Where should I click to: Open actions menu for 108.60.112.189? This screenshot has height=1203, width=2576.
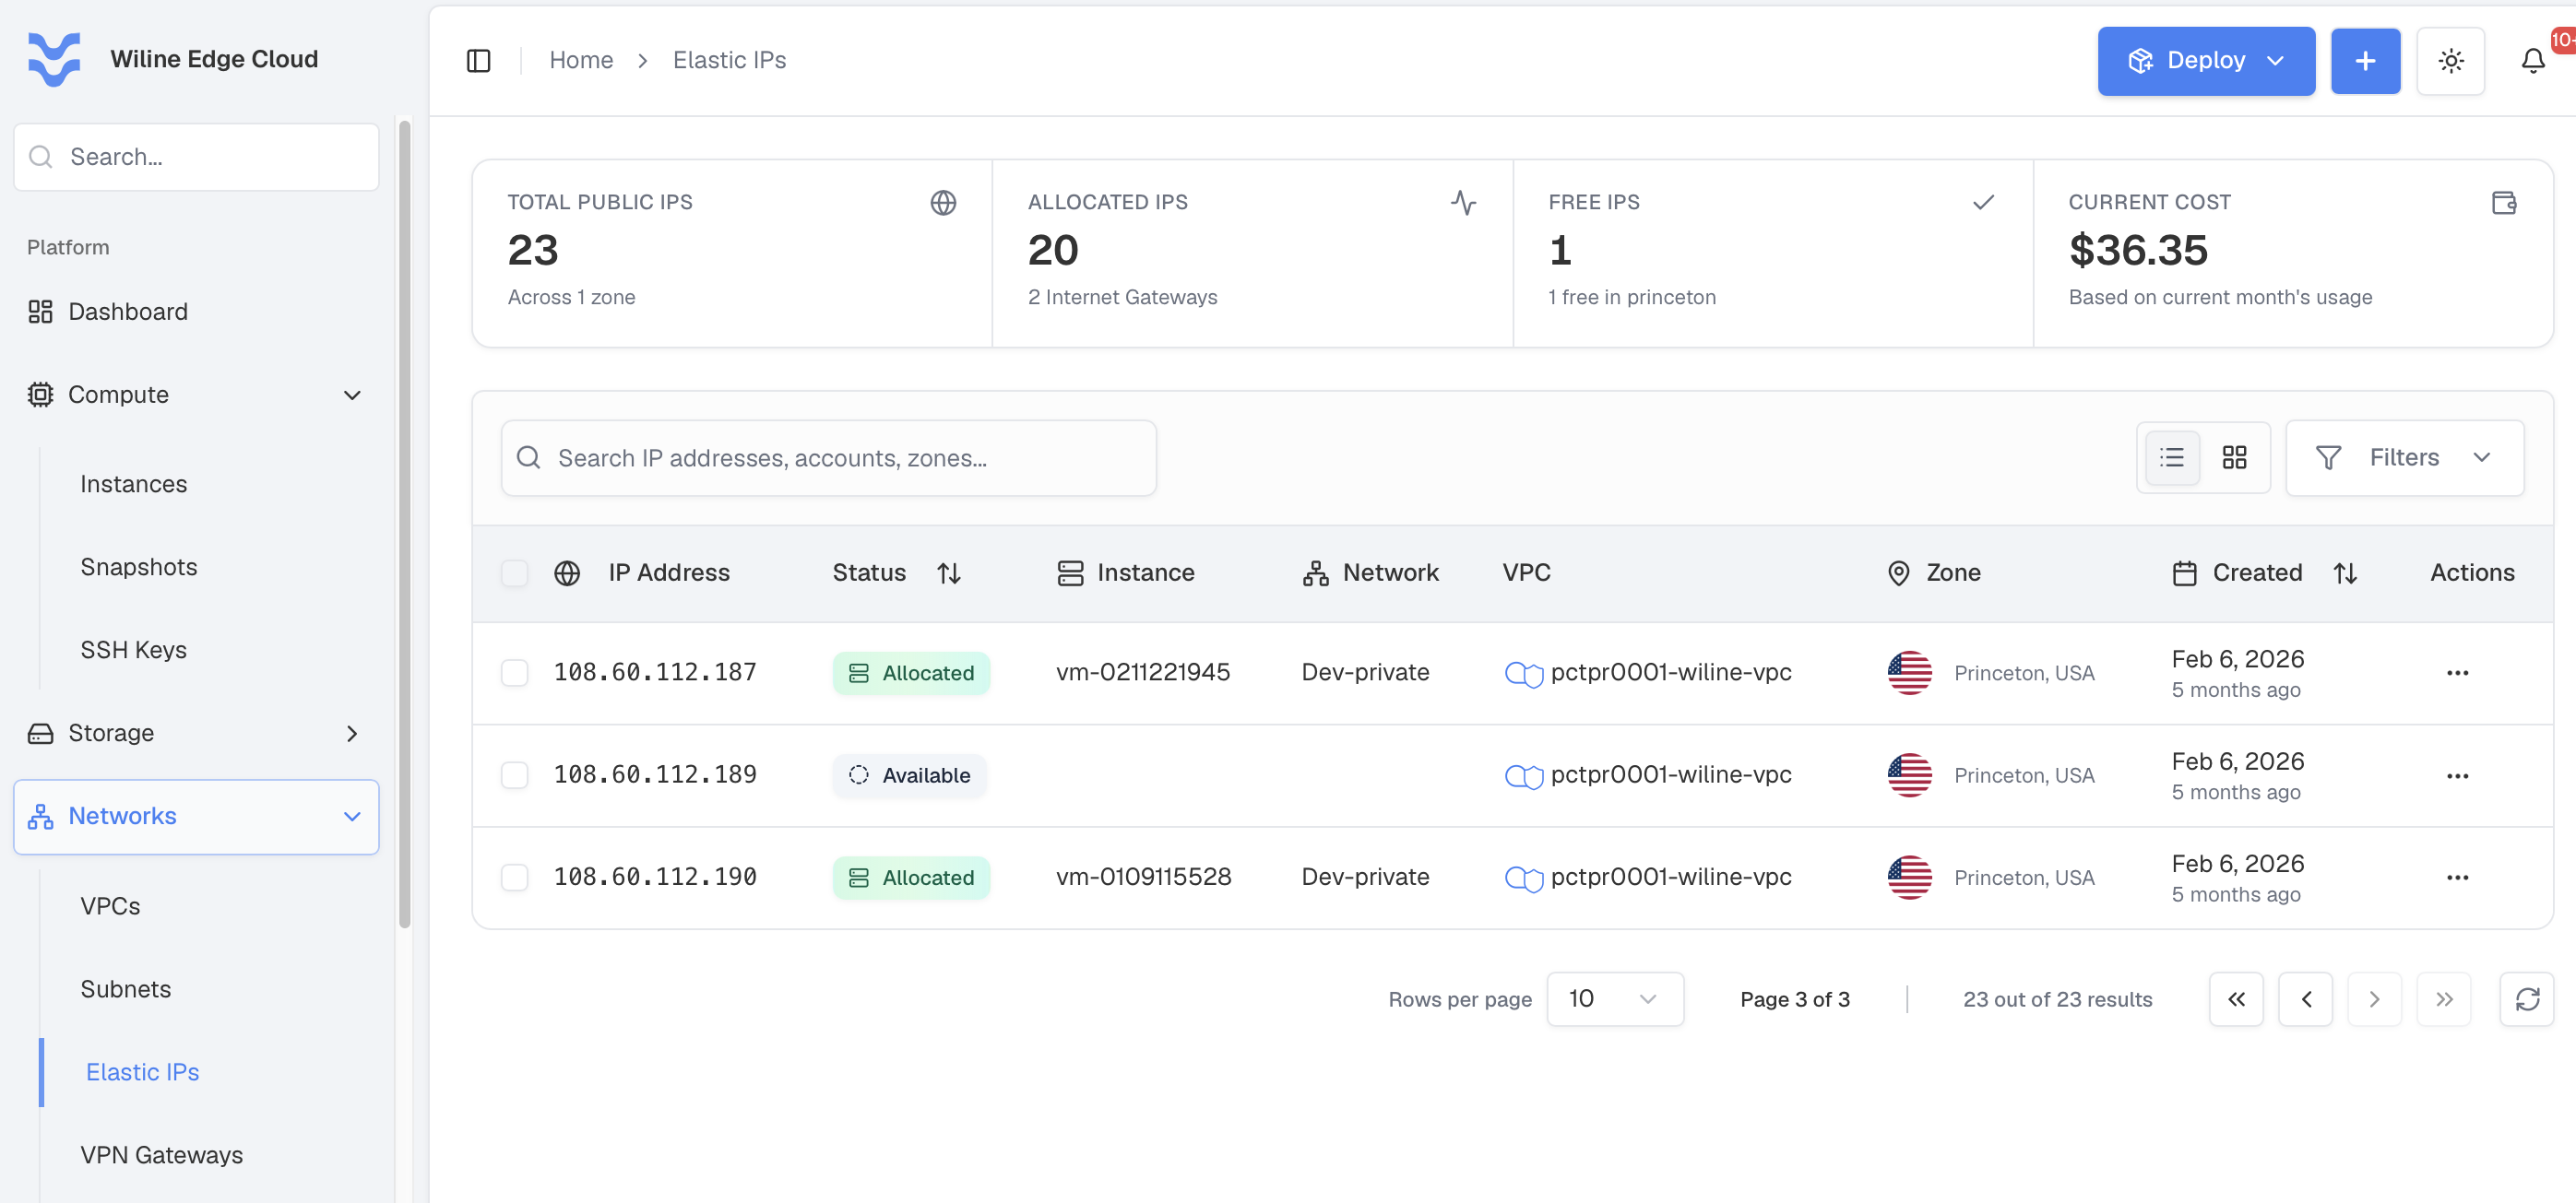pos(2457,776)
